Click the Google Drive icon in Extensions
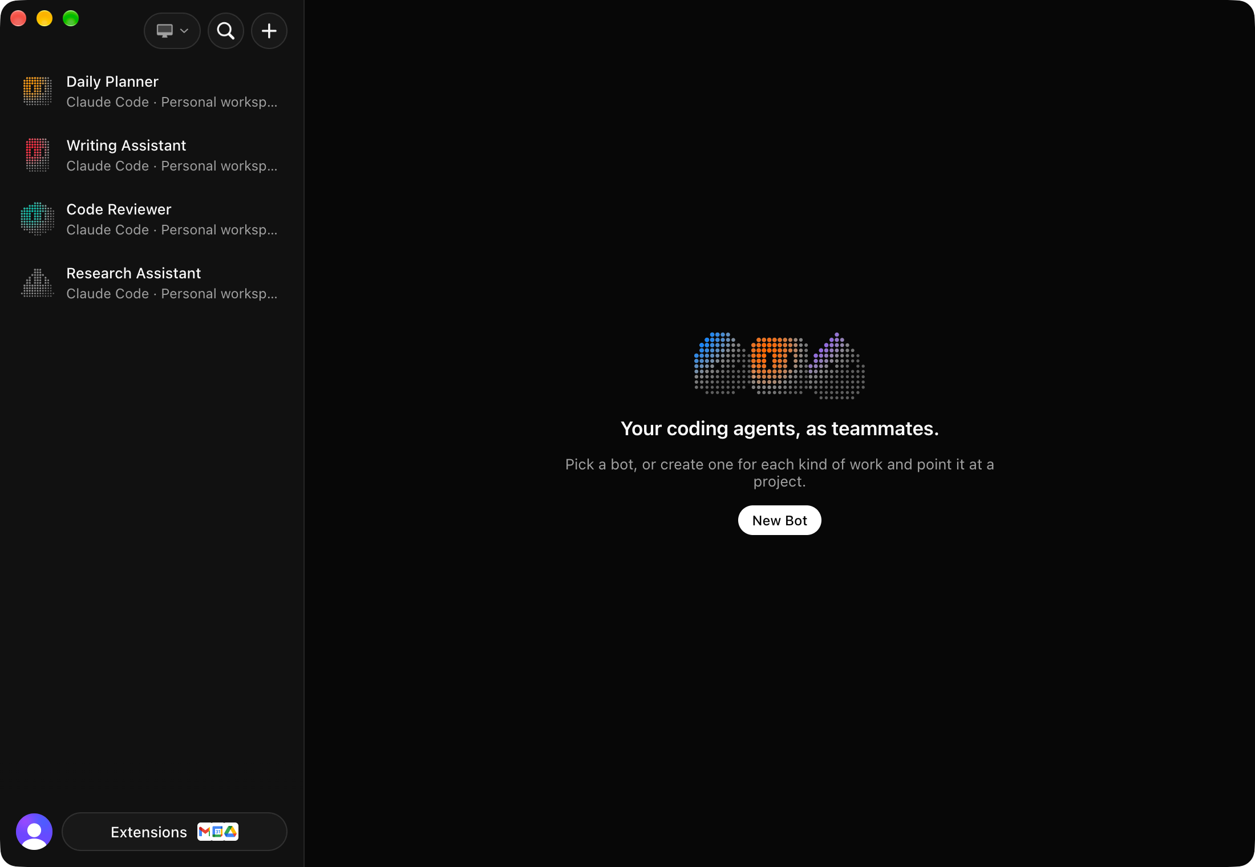1255x867 pixels. point(230,832)
